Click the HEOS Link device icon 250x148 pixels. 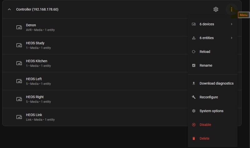[x=19, y=117]
